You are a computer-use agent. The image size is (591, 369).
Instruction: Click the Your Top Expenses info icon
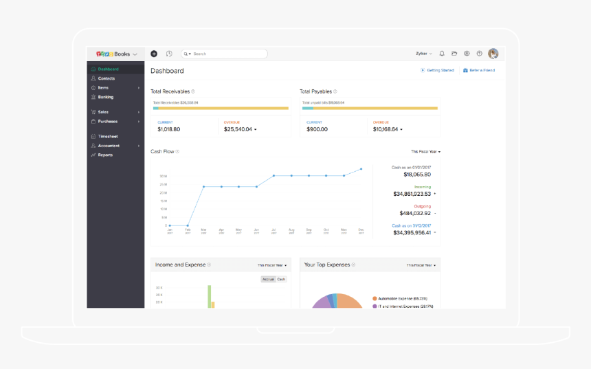click(353, 265)
